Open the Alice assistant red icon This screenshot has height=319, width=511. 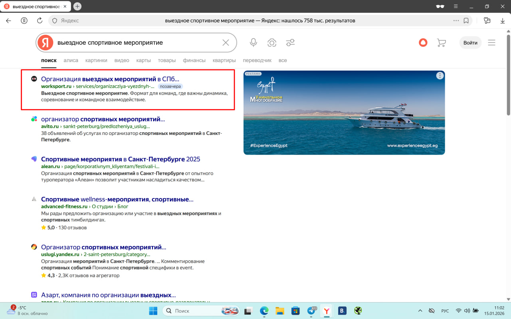[x=423, y=43]
